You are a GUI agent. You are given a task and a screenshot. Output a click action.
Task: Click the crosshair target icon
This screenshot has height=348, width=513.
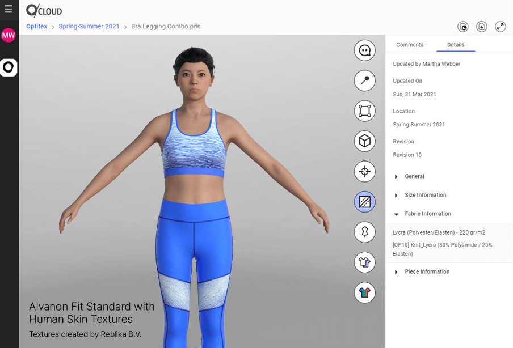(364, 171)
